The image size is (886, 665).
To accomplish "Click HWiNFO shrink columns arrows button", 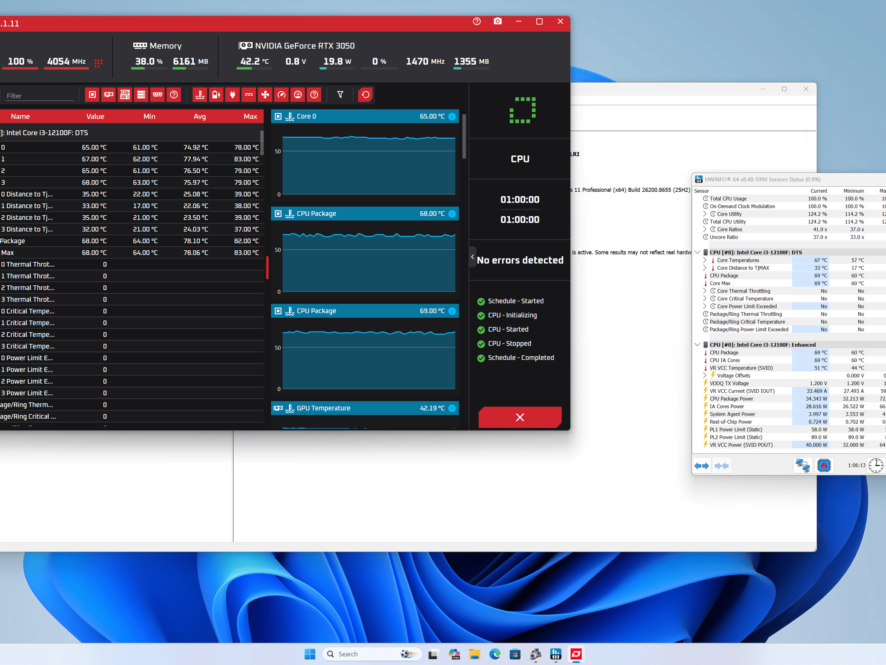I will (x=722, y=466).
